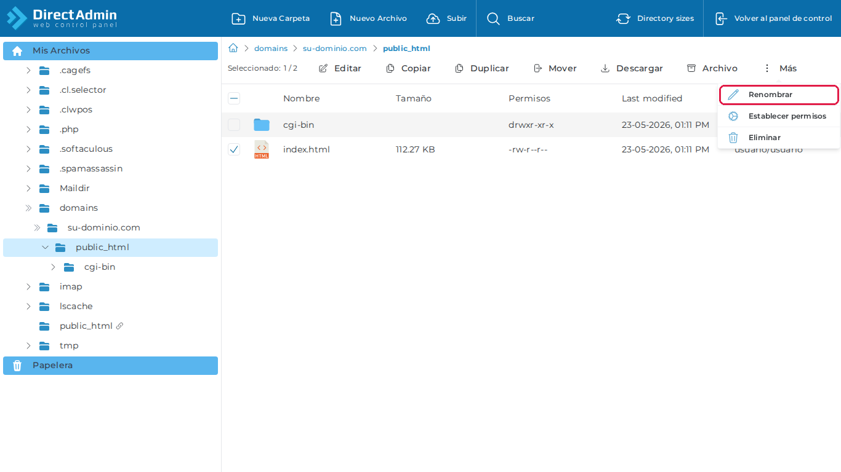This screenshot has width=841, height=472.
Task: Sort by Tamaño column header
Action: [x=414, y=98]
